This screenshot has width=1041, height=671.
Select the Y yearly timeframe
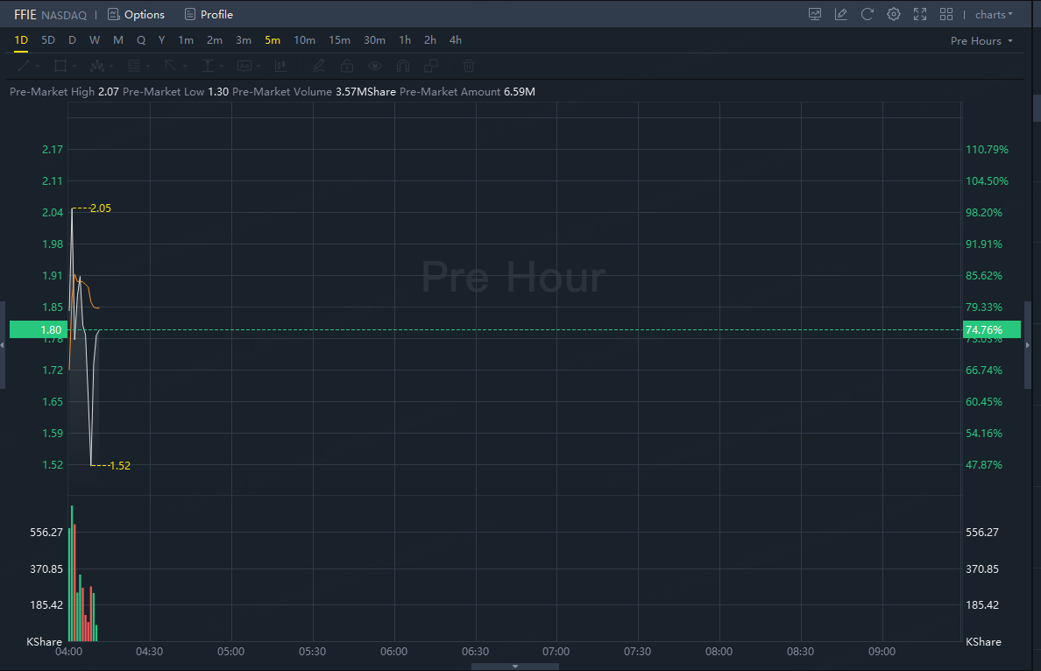[x=161, y=40]
